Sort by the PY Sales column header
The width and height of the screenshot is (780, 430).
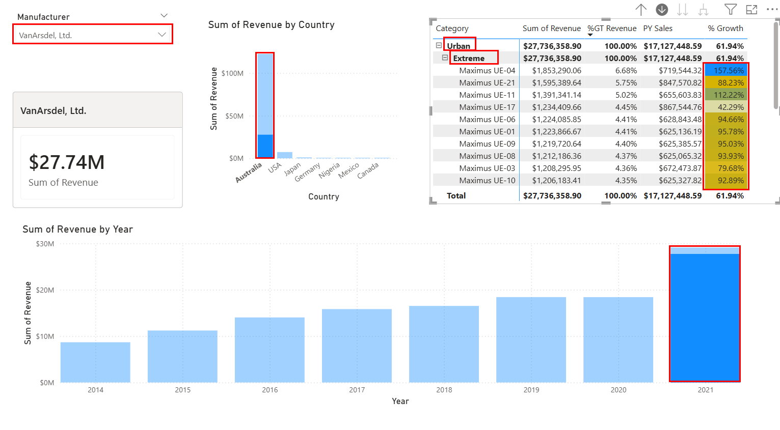[658, 28]
